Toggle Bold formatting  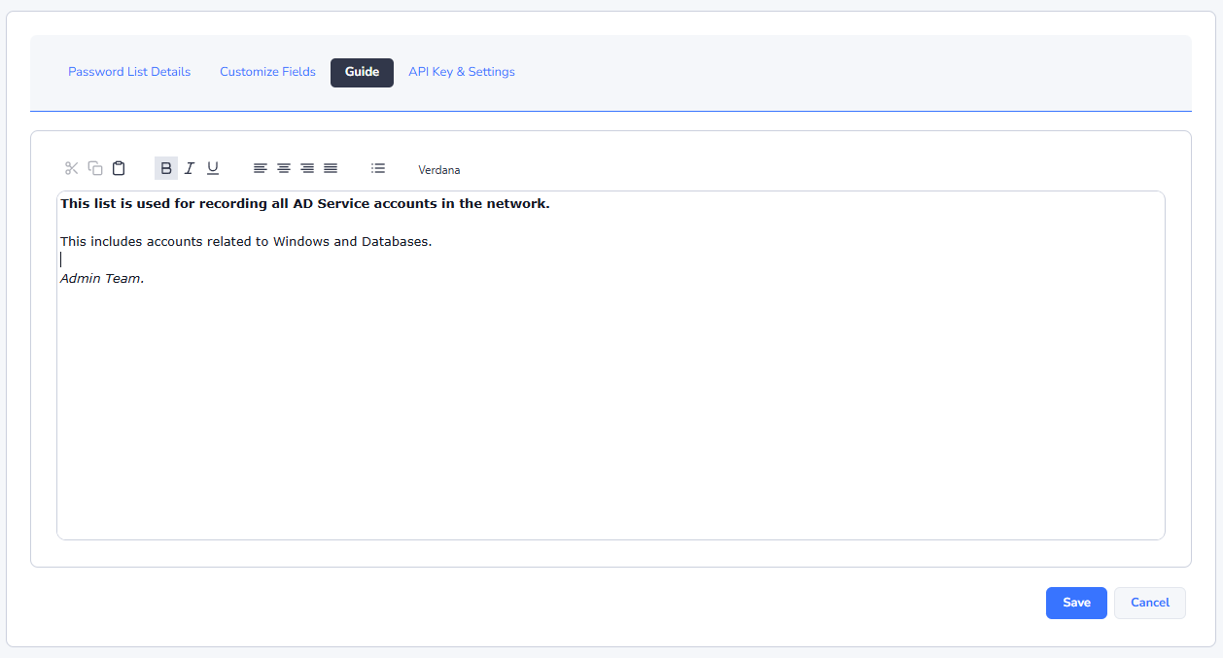coord(166,168)
